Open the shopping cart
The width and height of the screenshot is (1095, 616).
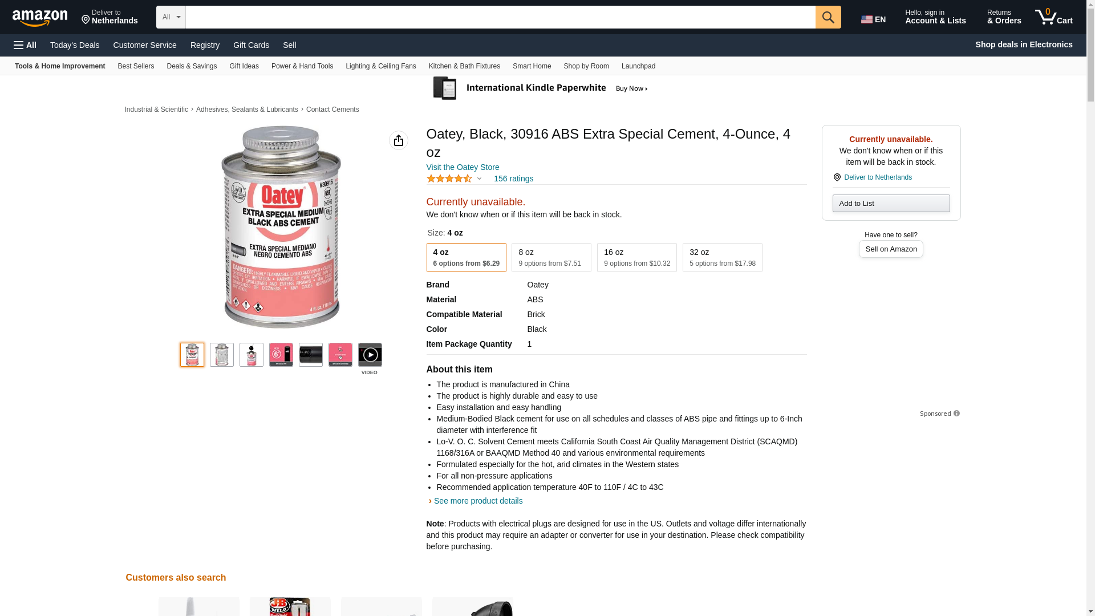point(1054,17)
